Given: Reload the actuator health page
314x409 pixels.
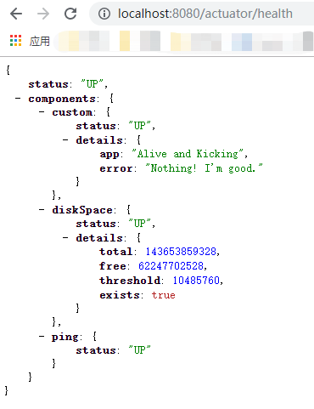Looking at the screenshot, I should [70, 14].
